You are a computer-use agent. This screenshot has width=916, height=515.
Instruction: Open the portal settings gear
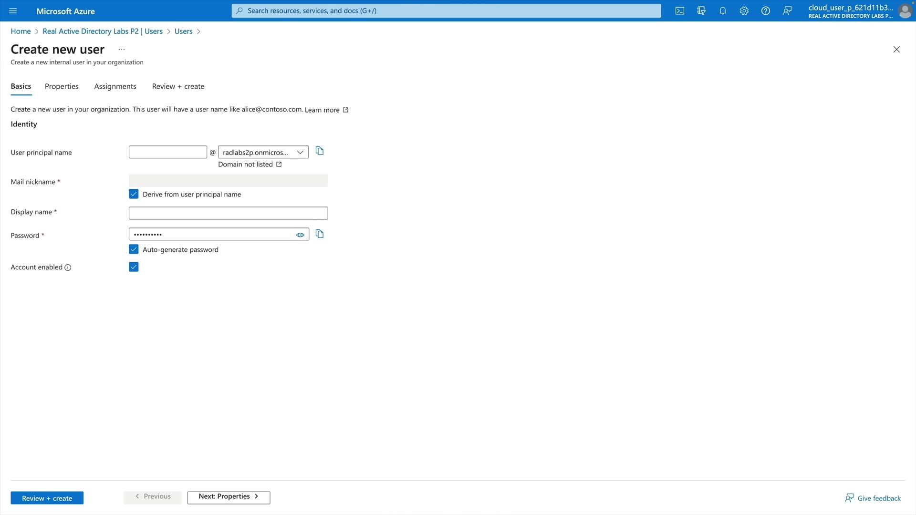click(x=744, y=11)
